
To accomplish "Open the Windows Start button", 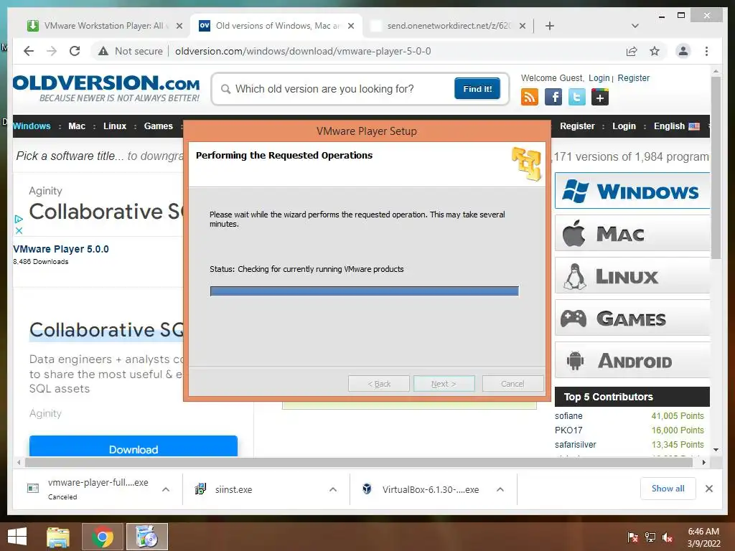I will pyautogui.click(x=17, y=537).
